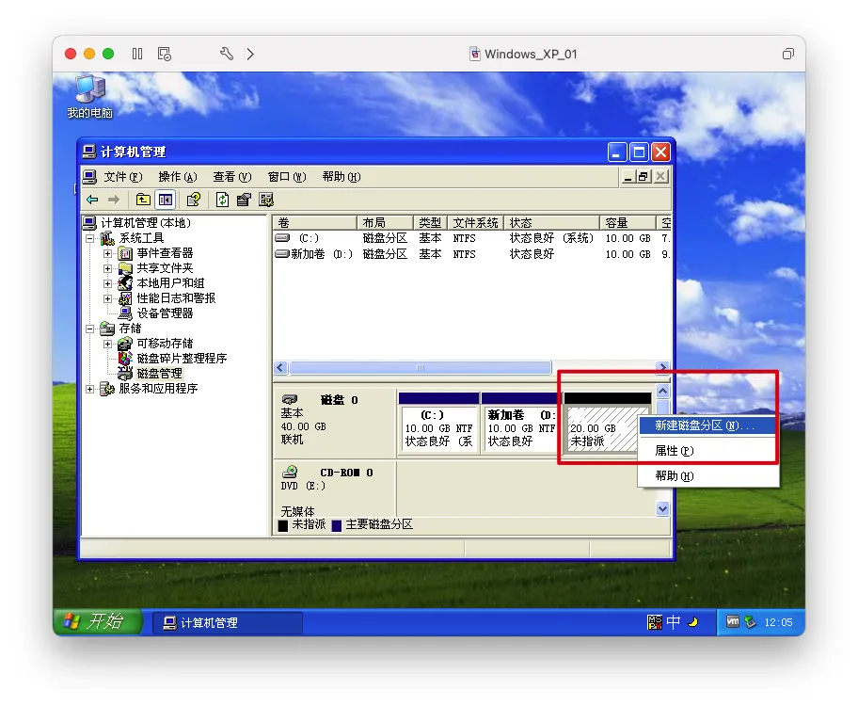Click the network tray icon beside clock
The image size is (858, 706).
(751, 621)
